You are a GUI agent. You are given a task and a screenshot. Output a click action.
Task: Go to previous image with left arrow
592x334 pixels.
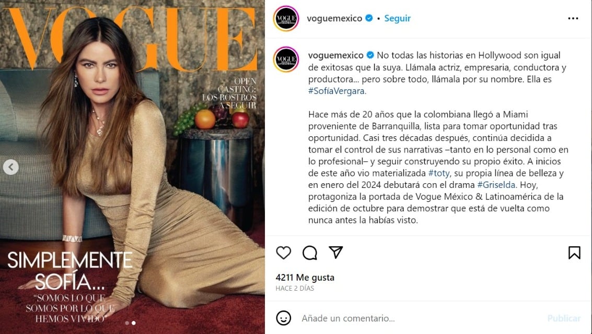coord(11,167)
